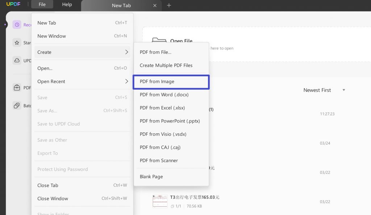Open the UPDF Cloud icon in sidebar
Viewport: 371px width, 215px height.
click(x=17, y=60)
